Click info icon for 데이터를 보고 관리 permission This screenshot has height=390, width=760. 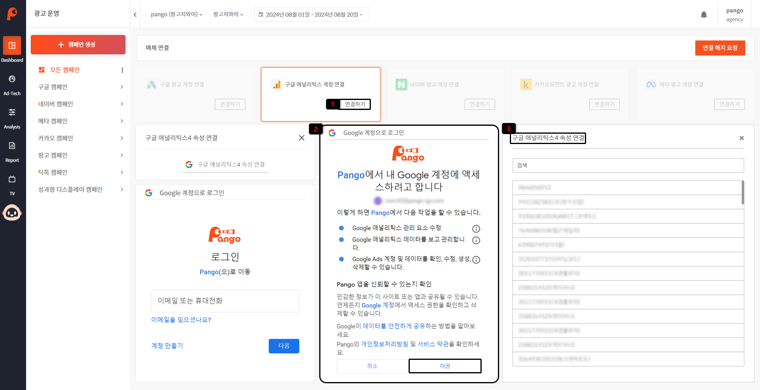coord(476,240)
